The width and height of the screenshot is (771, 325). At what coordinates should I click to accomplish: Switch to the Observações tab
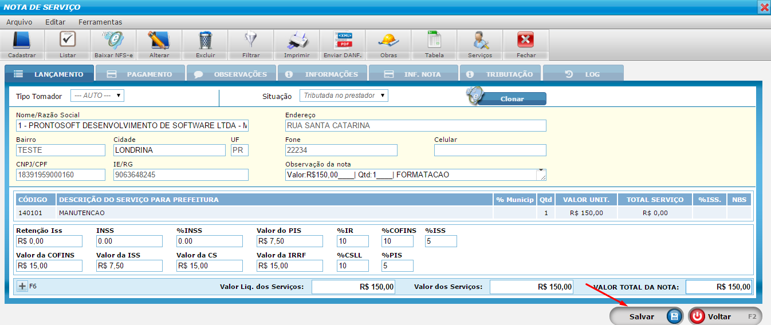click(231, 74)
